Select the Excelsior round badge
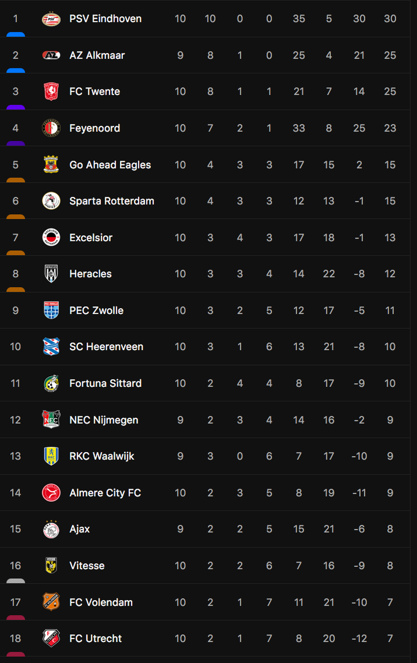The width and height of the screenshot is (417, 663). 51,237
